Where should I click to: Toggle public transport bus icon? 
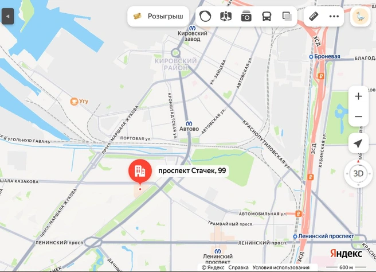click(267, 16)
